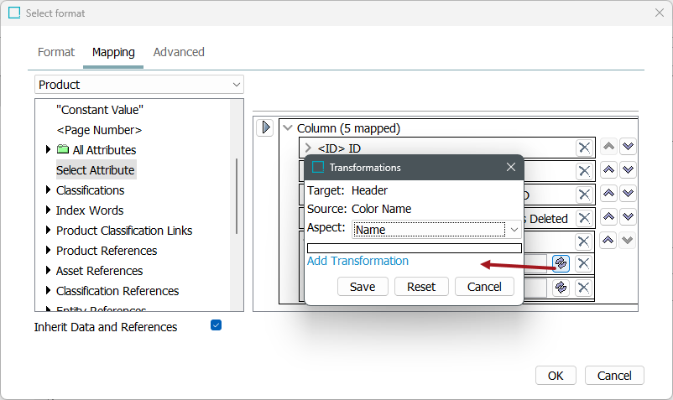Image resolution: width=673 pixels, height=400 pixels.
Task: Cancel the Transformations popup
Action: [484, 287]
